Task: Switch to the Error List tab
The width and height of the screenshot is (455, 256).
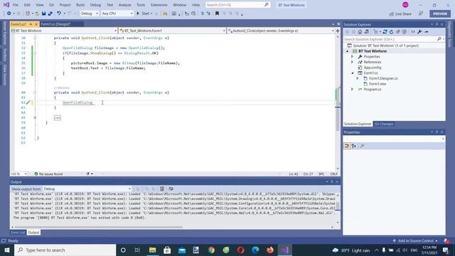Action: (18, 233)
